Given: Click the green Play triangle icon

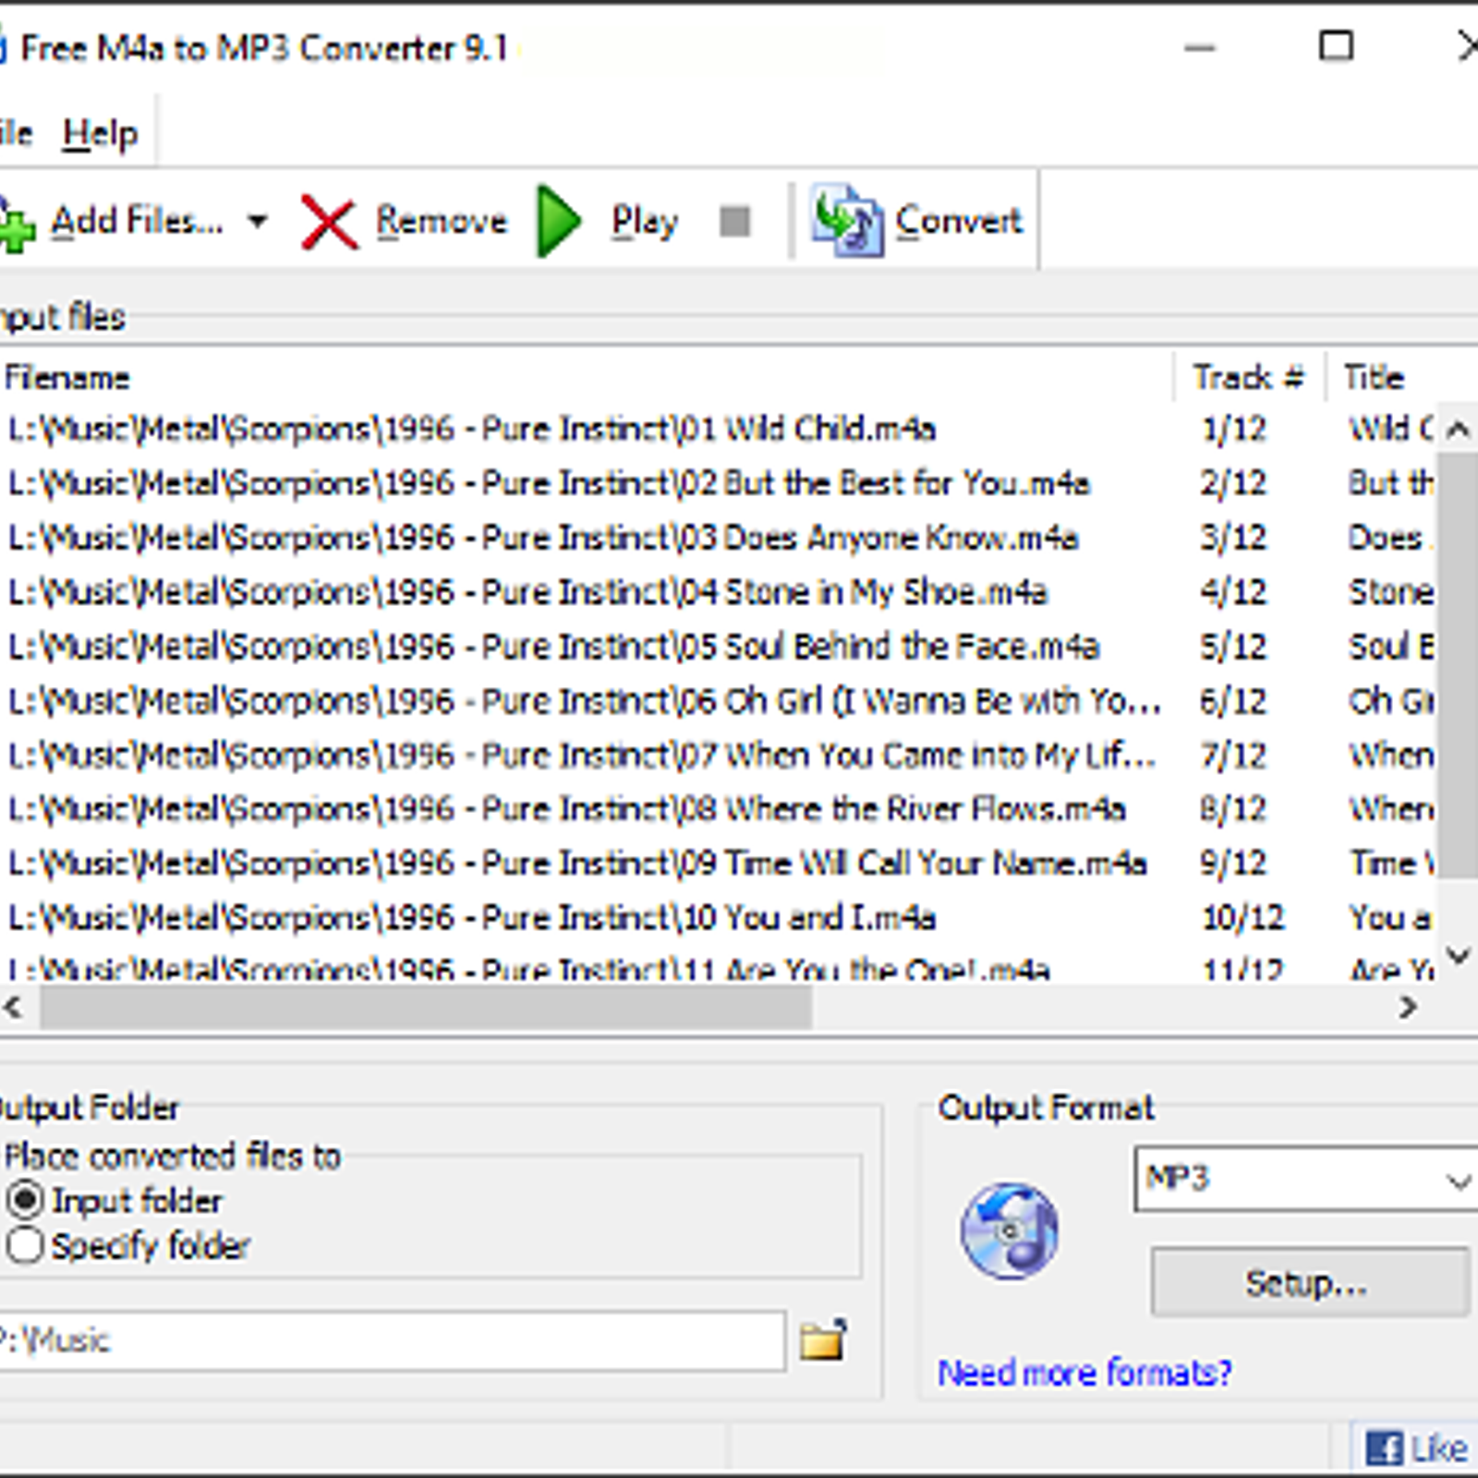Looking at the screenshot, I should tap(558, 222).
